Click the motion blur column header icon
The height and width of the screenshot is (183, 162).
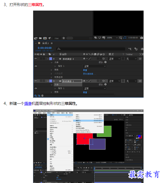(98, 54)
